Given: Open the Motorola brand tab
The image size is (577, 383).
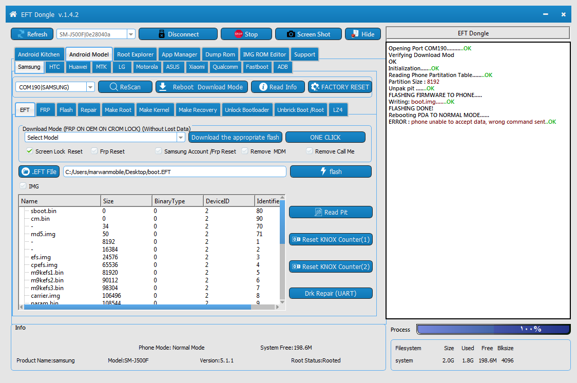Looking at the screenshot, I should (147, 67).
